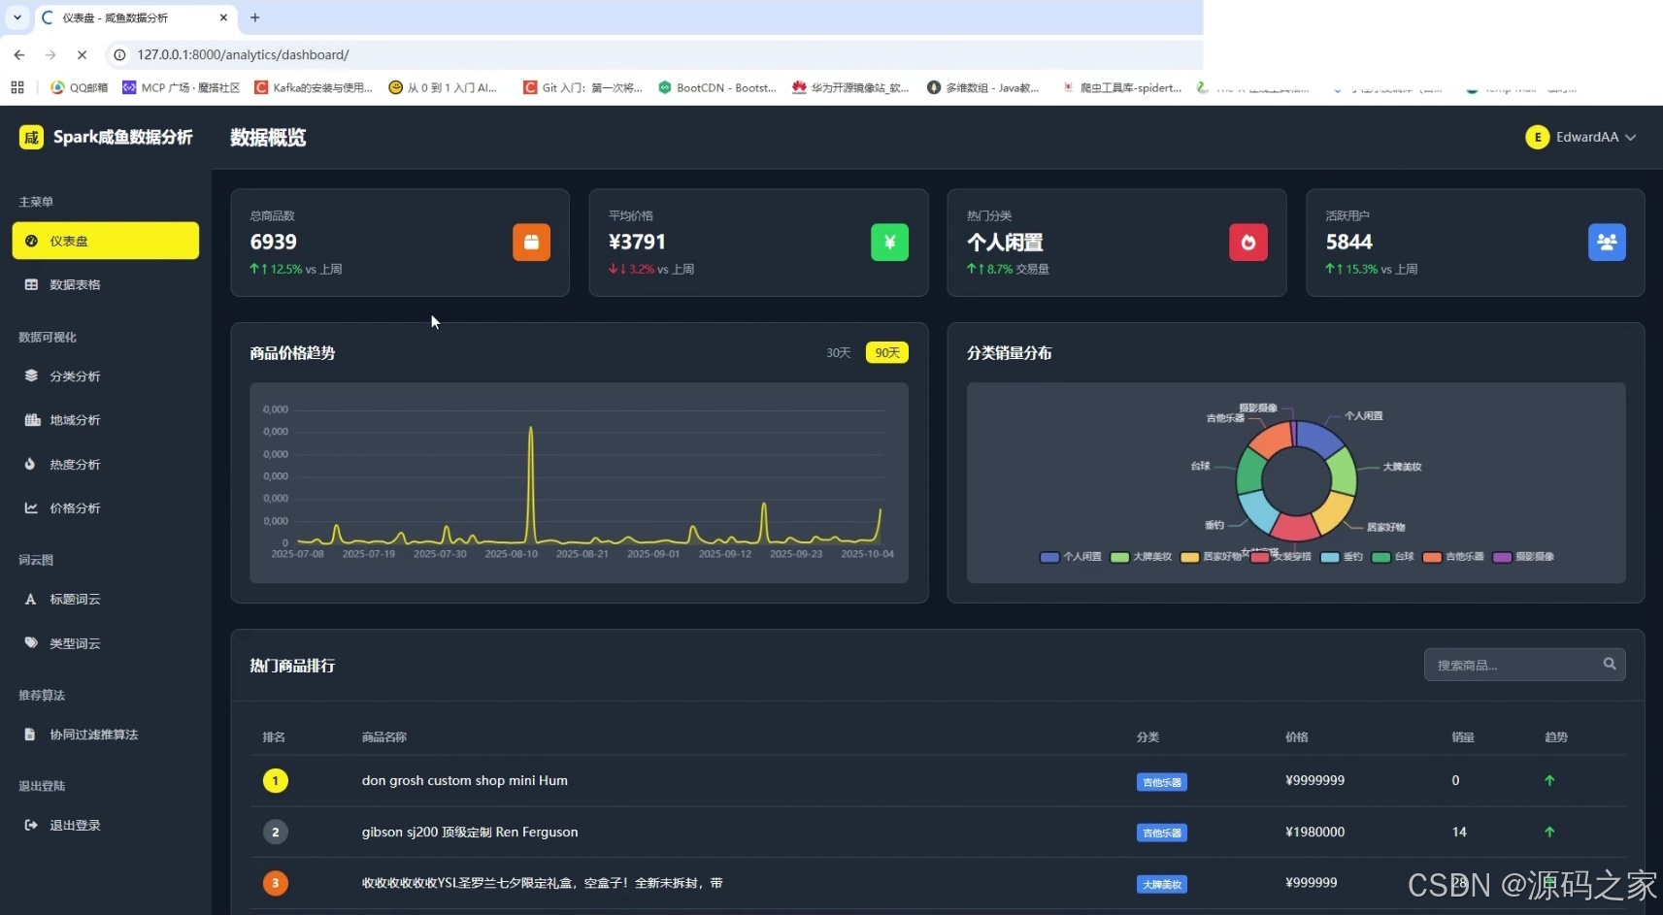Image resolution: width=1663 pixels, height=915 pixels.
Task: Click 退出登录 to log out
Action: (x=105, y=825)
